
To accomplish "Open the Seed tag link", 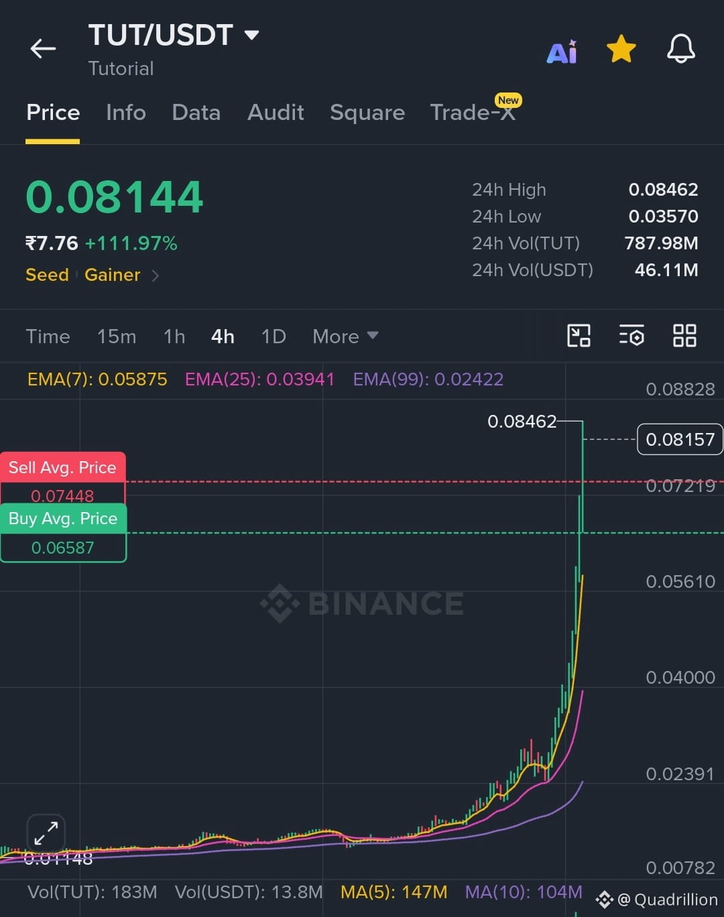I will click(47, 275).
